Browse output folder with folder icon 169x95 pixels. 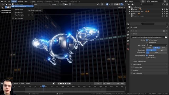(166, 37)
